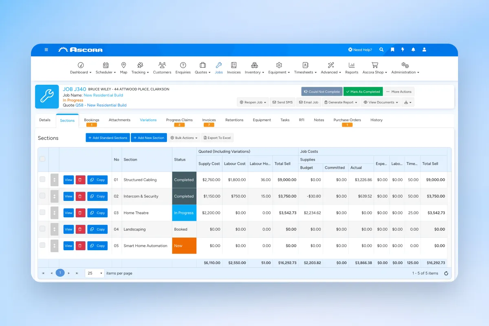
Task: Switch to the Bookings tab
Action: [92, 121]
